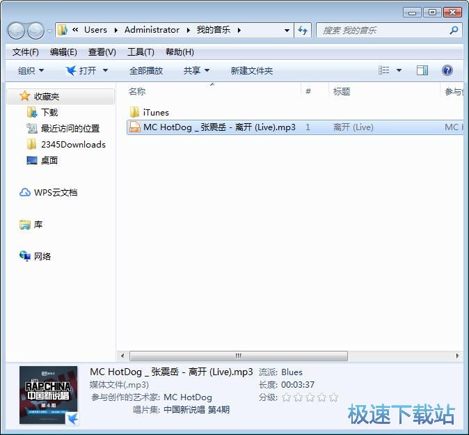
Task: Click the folder icon in the address bar
Action: pyautogui.click(x=63, y=30)
